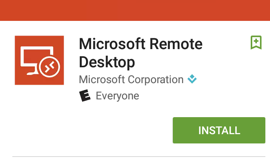
Task: Open Microsoft Corporation developer page
Action: [131, 80]
